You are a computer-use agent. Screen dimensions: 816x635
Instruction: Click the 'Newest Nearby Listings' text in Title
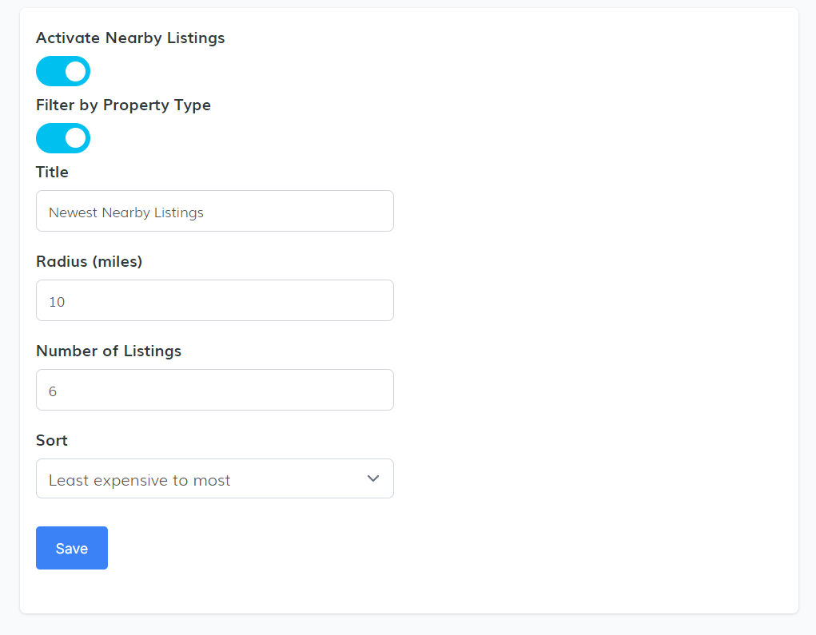126,212
